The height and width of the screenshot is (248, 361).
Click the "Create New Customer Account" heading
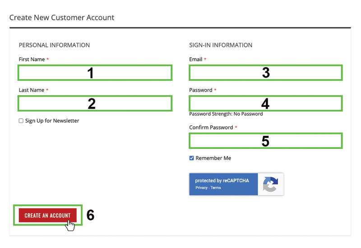(x=62, y=18)
